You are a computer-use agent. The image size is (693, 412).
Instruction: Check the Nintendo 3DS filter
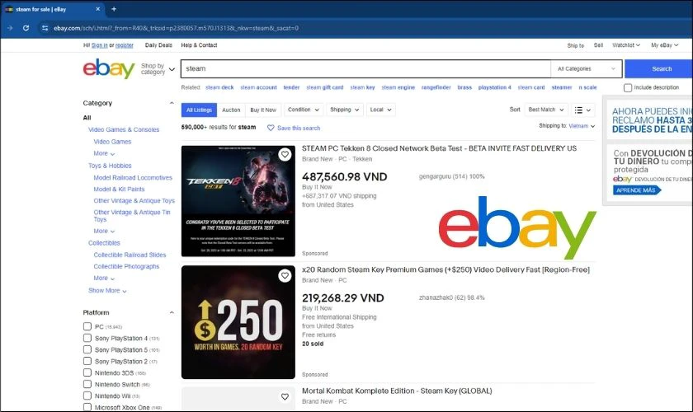[87, 372]
